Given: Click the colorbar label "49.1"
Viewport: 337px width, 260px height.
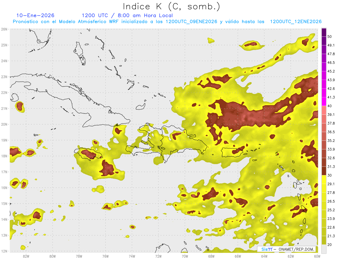Looking at the screenshot, I should coord(331,45).
